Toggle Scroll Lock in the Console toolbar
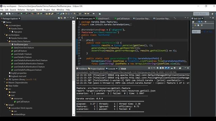 tap(161, 68)
